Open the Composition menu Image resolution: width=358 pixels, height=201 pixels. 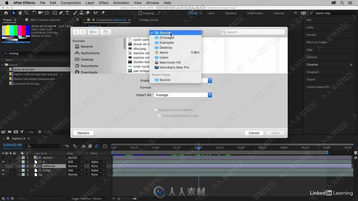point(71,3)
